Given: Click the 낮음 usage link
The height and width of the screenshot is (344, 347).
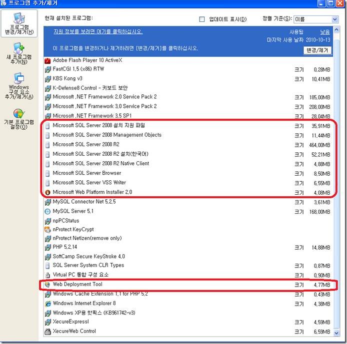Looking at the screenshot, I should 325,32.
